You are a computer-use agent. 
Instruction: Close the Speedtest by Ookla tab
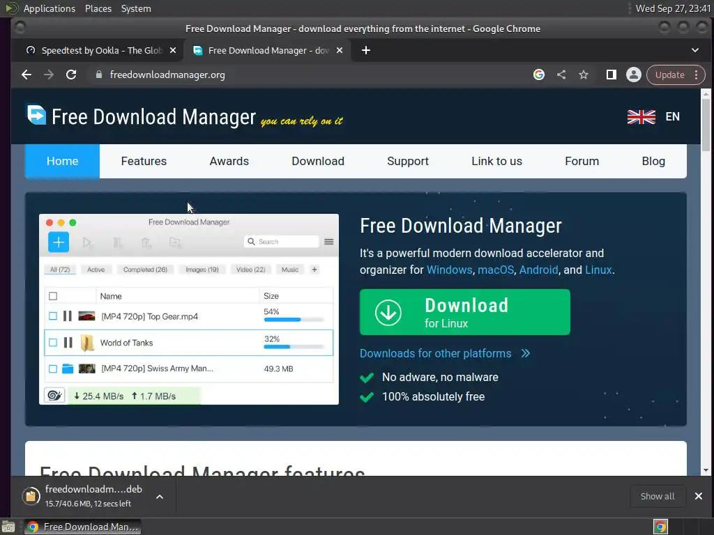pos(173,50)
